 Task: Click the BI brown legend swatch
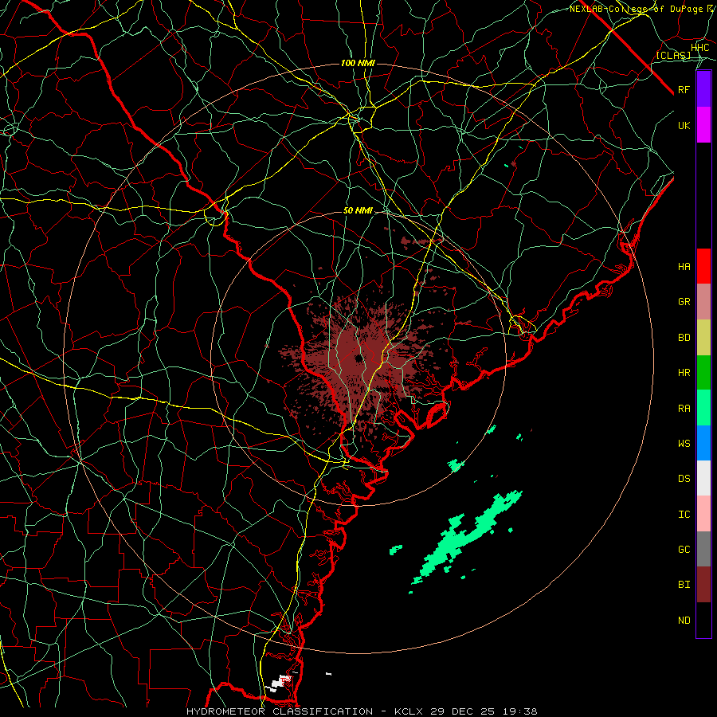click(x=703, y=585)
